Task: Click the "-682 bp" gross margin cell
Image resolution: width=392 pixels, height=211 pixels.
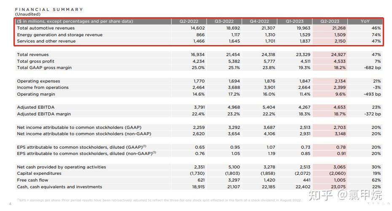Action: 373,68
